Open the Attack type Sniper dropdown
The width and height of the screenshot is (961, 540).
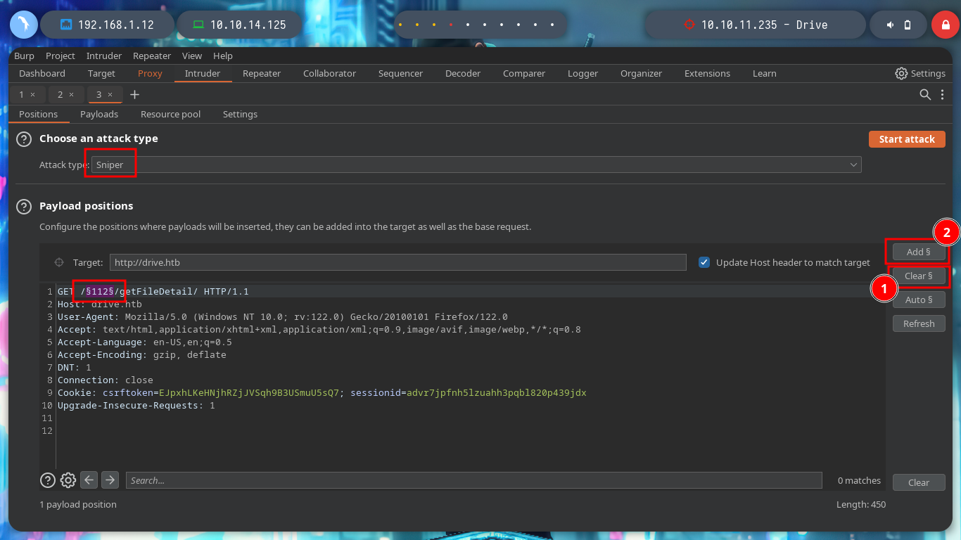(x=476, y=165)
